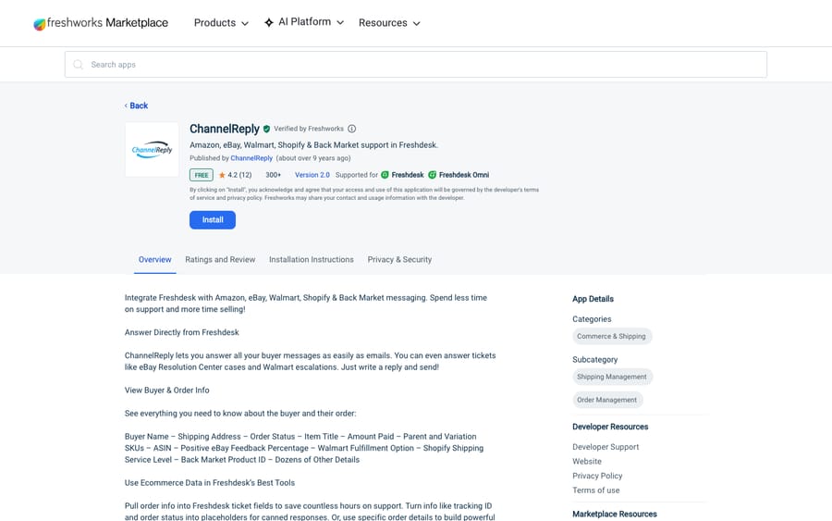Click the ChannelReply app logo thumbnail
Screen dimensions: 832x521
[152, 150]
